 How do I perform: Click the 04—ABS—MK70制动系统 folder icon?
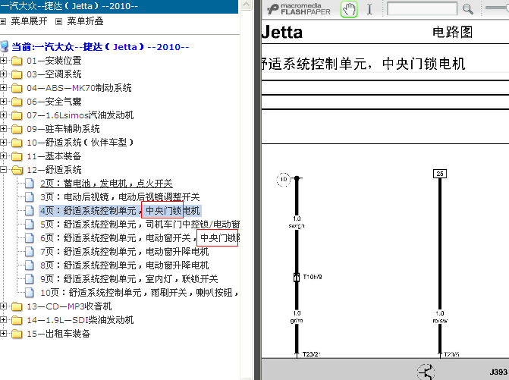coord(17,88)
